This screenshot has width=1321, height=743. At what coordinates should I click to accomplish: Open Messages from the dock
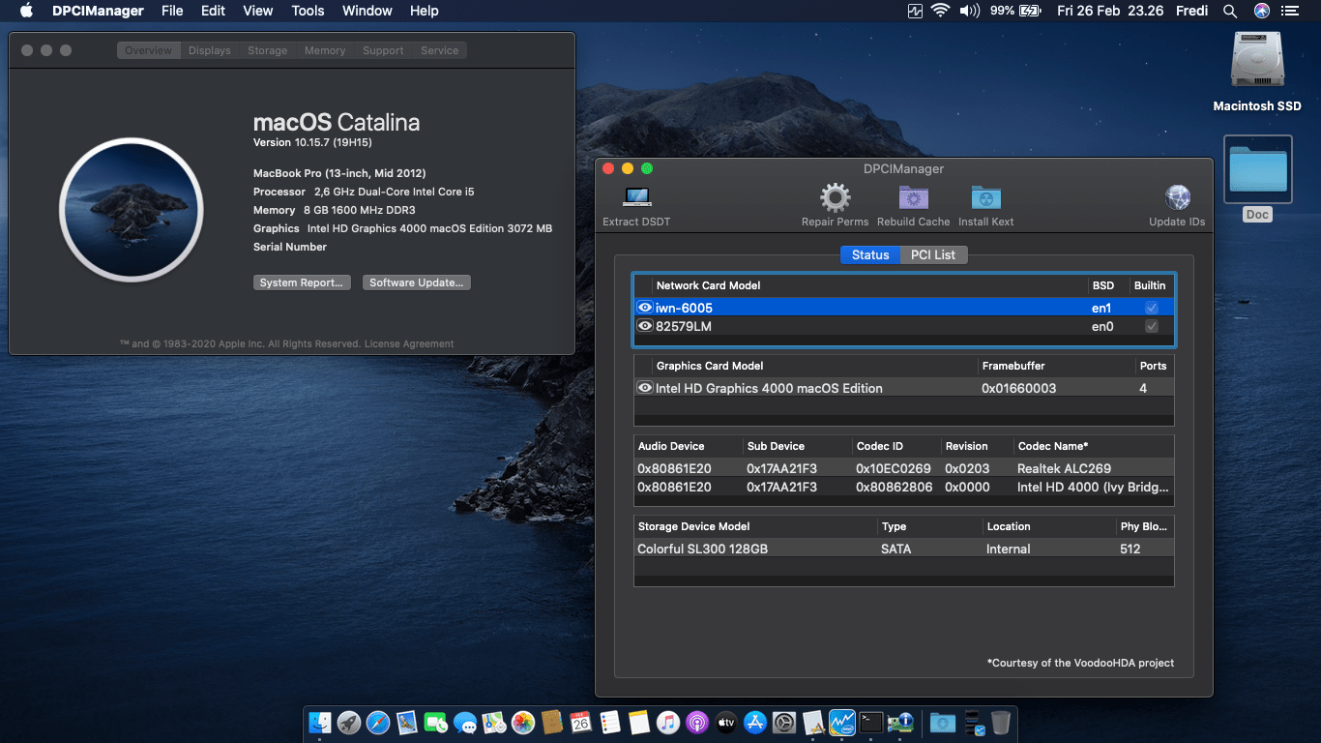tap(465, 722)
